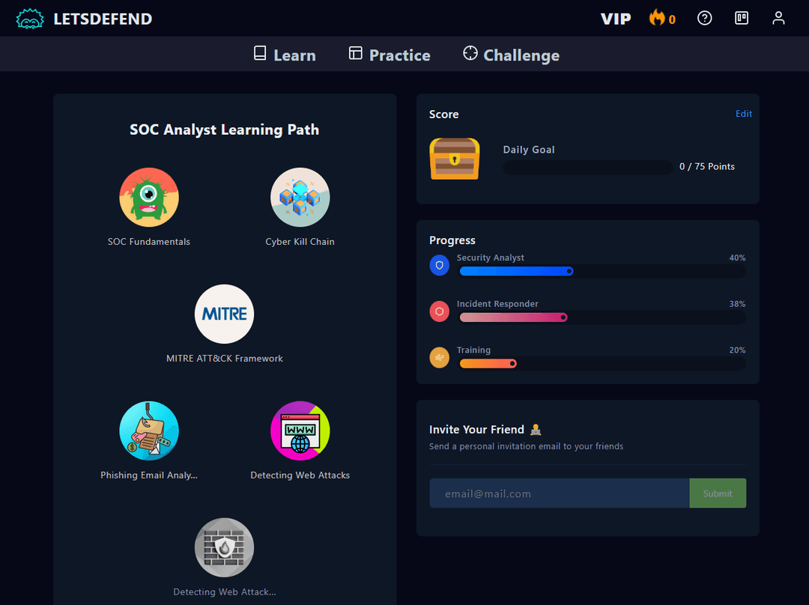Open the board panel icon in header
809x605 pixels.
(x=742, y=18)
